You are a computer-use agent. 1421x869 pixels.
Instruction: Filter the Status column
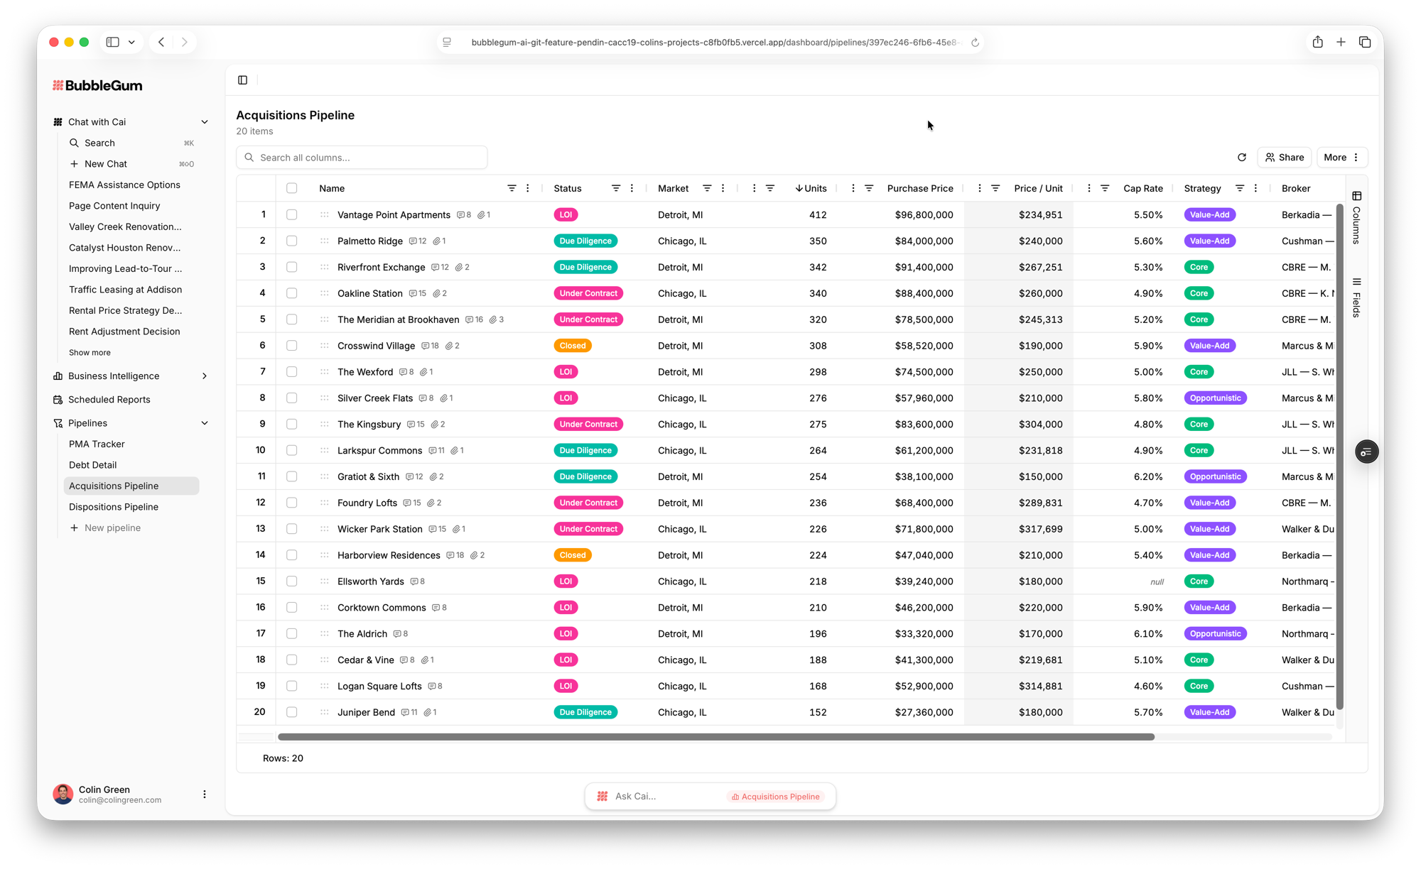tap(616, 188)
